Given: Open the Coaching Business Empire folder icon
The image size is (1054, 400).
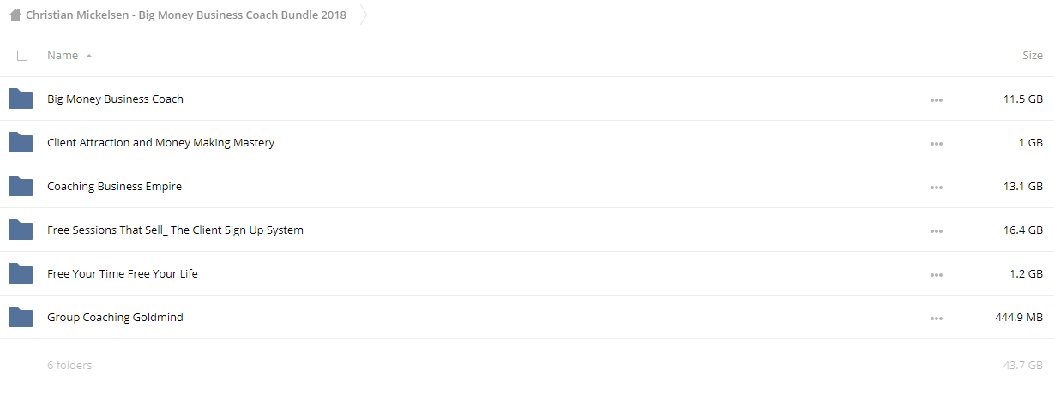Looking at the screenshot, I should point(21,186).
